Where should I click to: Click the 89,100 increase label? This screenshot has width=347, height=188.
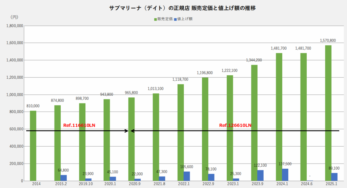[334, 169]
